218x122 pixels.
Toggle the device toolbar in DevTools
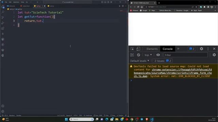(x=138, y=49)
